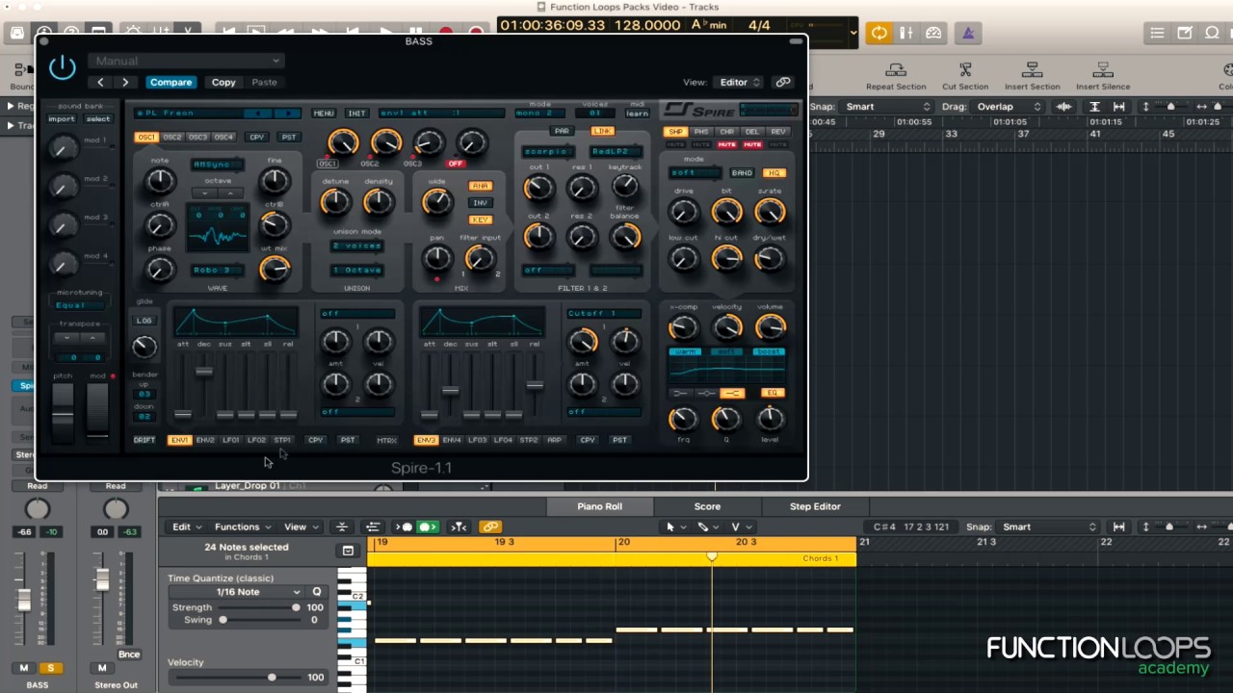Viewport: 1233px width, 693px height.
Task: Open the Spire MENU button
Action: (324, 114)
